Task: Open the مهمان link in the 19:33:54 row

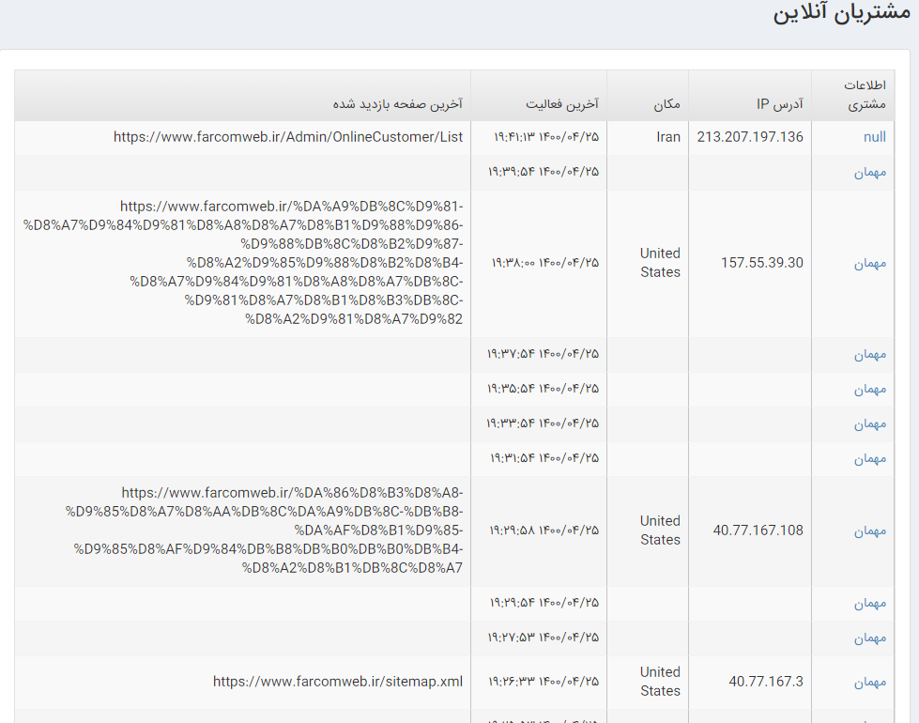Action: (x=869, y=424)
